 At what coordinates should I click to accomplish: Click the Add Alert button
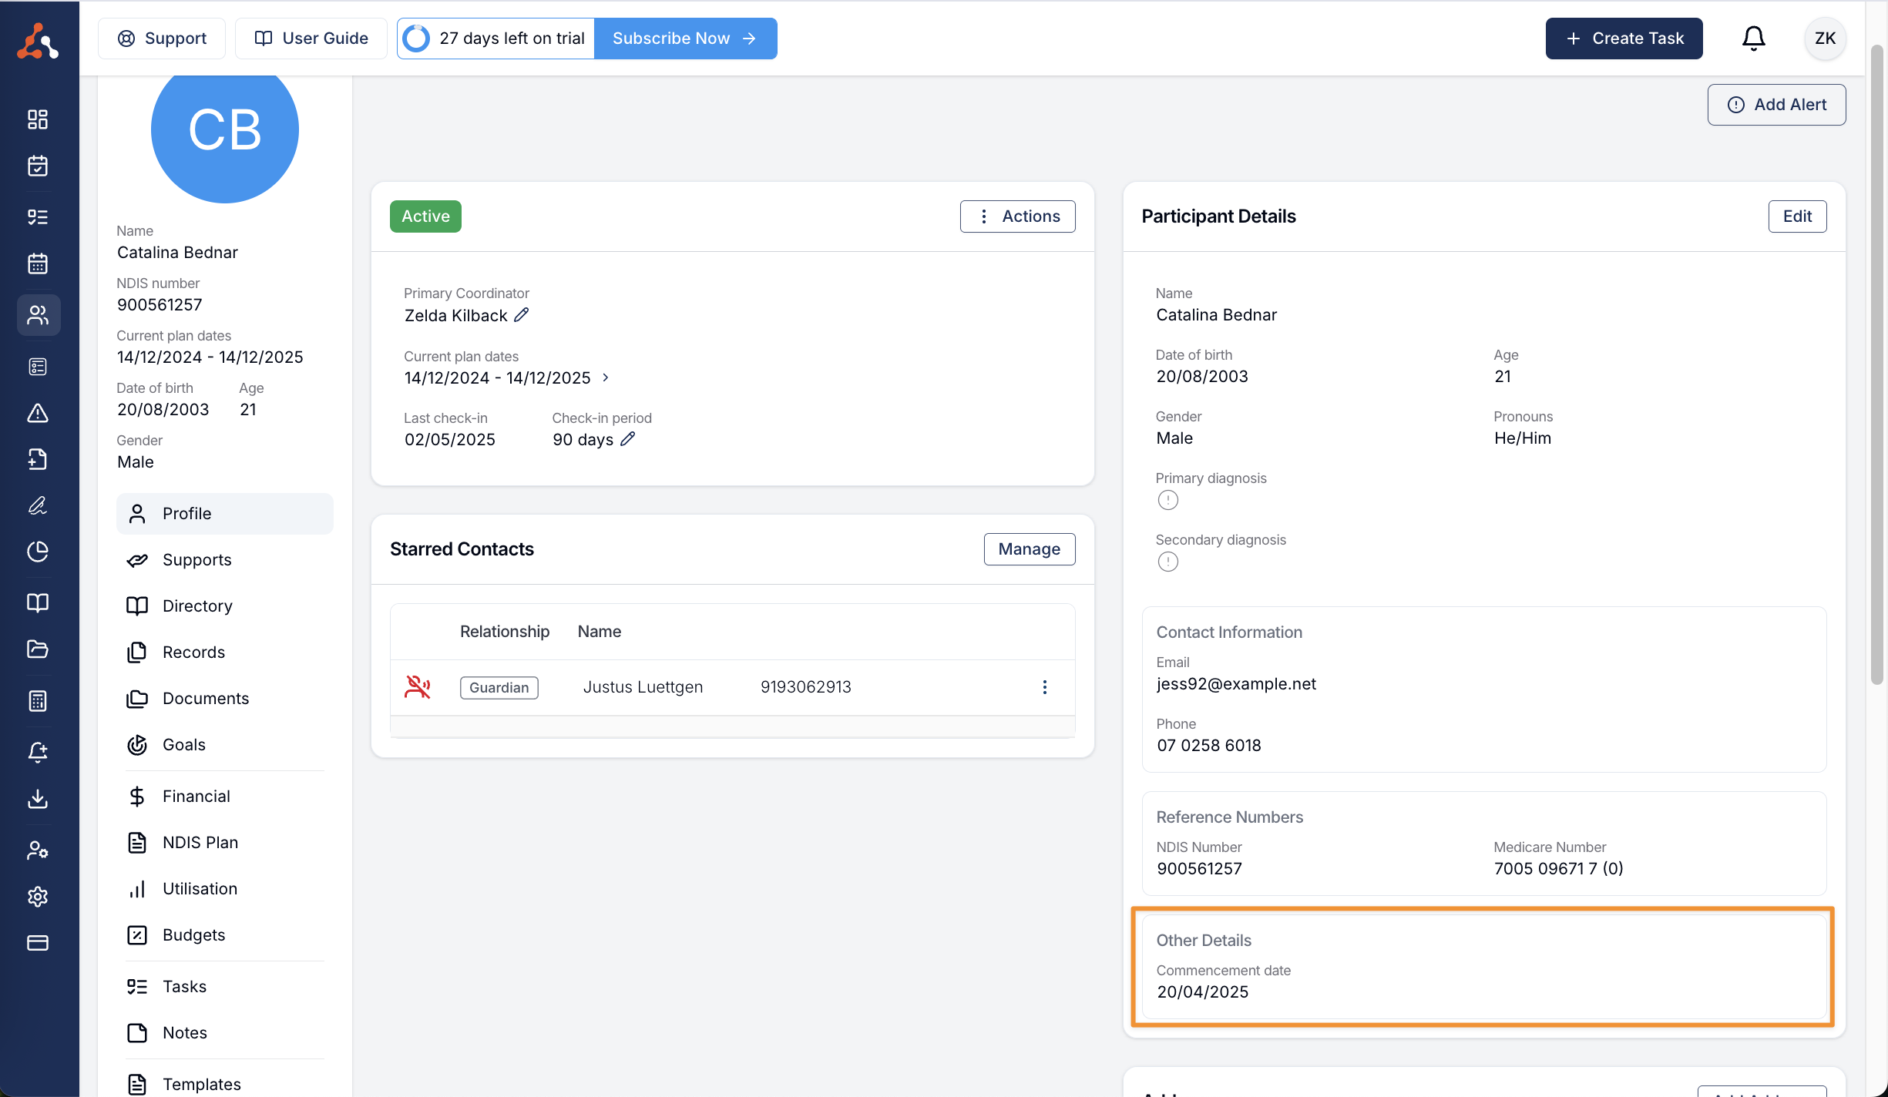[x=1775, y=105]
